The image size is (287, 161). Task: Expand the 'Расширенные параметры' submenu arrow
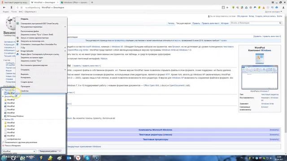pyautogui.click(x=65, y=27)
